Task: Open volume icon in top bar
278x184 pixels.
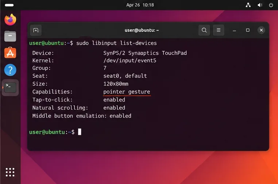Action: point(260,5)
